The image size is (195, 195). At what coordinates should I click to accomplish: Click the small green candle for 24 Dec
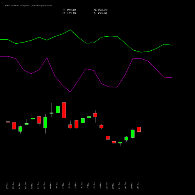point(120,143)
